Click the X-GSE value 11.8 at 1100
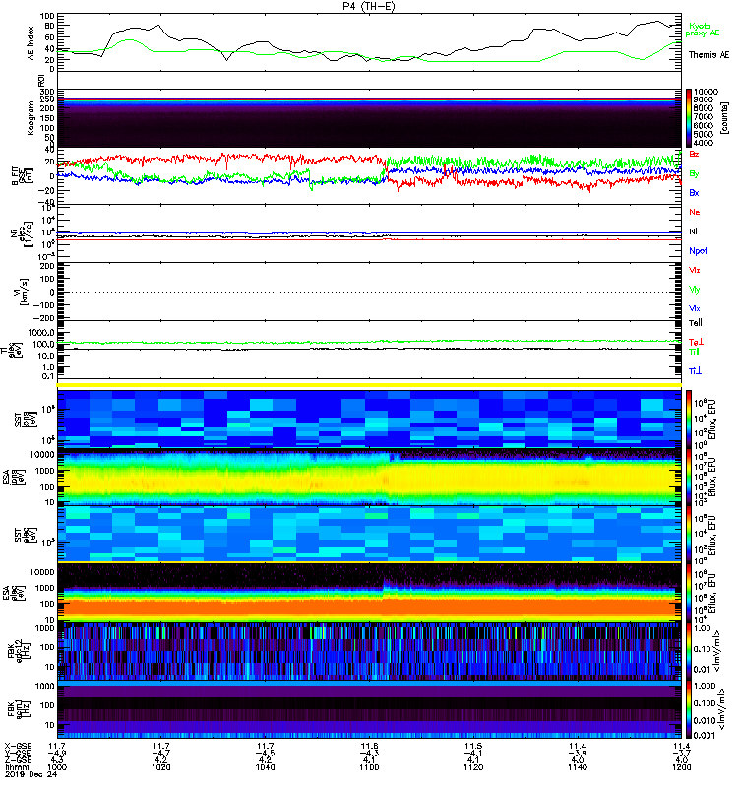 click(x=369, y=746)
